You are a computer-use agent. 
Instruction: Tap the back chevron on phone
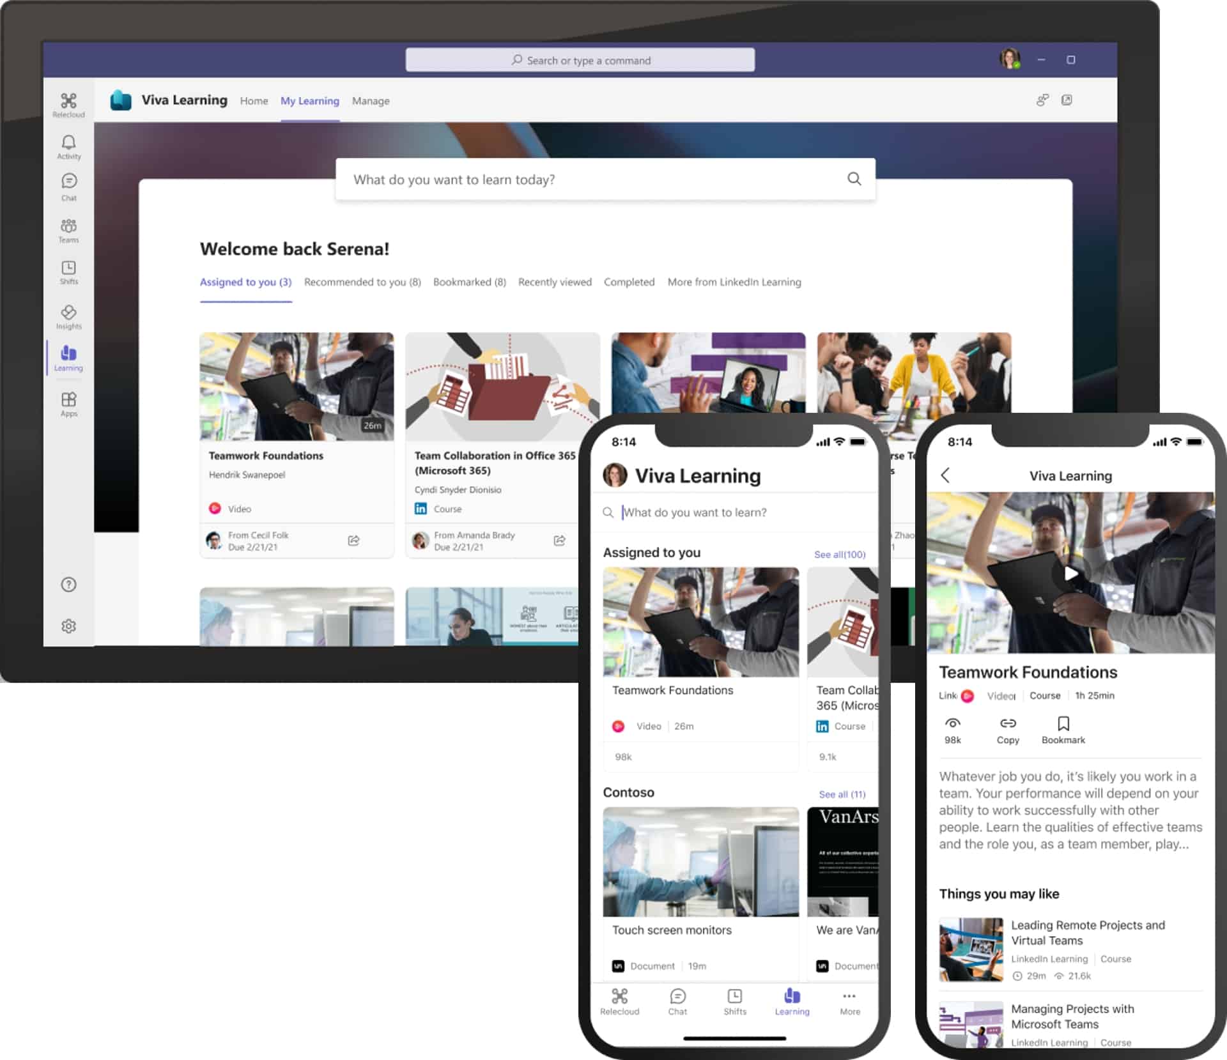945,475
